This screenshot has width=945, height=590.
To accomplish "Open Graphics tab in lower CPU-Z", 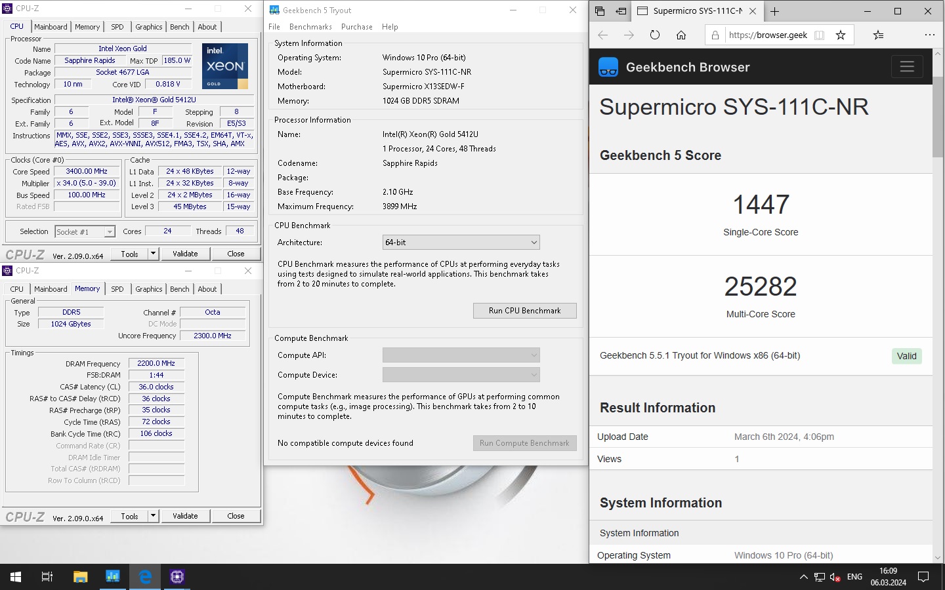I will click(x=149, y=289).
